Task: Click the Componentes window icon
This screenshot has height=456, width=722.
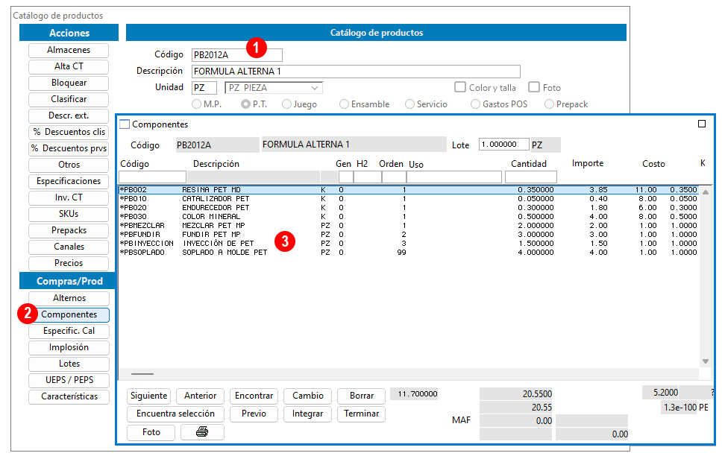Action: point(125,124)
